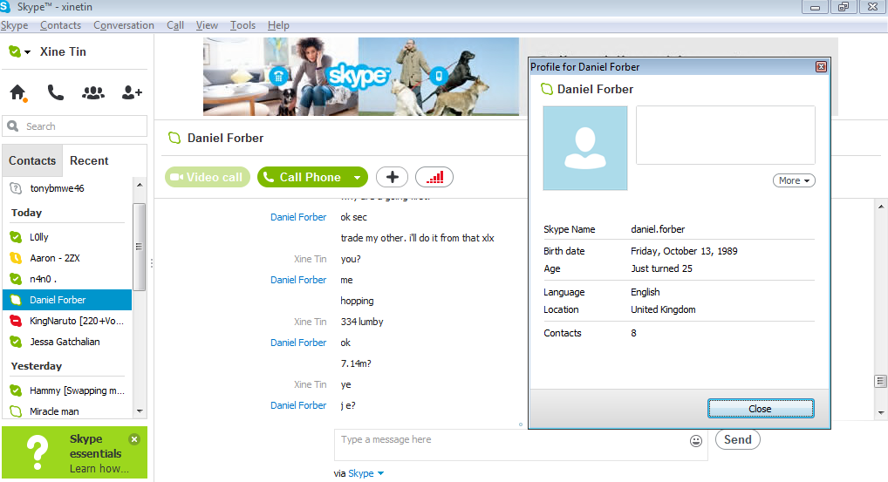The image size is (888, 482).
Task: Click Daniel Forber's status icon in conversation header
Action: pyautogui.click(x=174, y=138)
